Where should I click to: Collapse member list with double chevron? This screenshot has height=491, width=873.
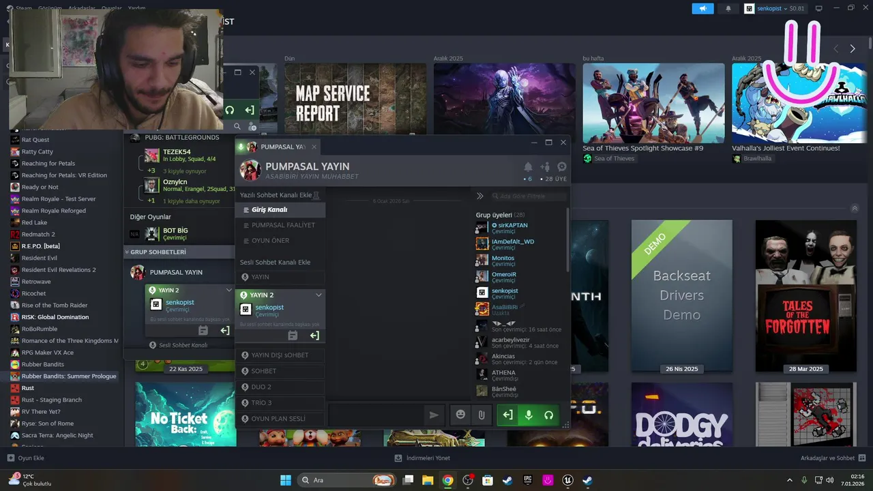click(479, 196)
